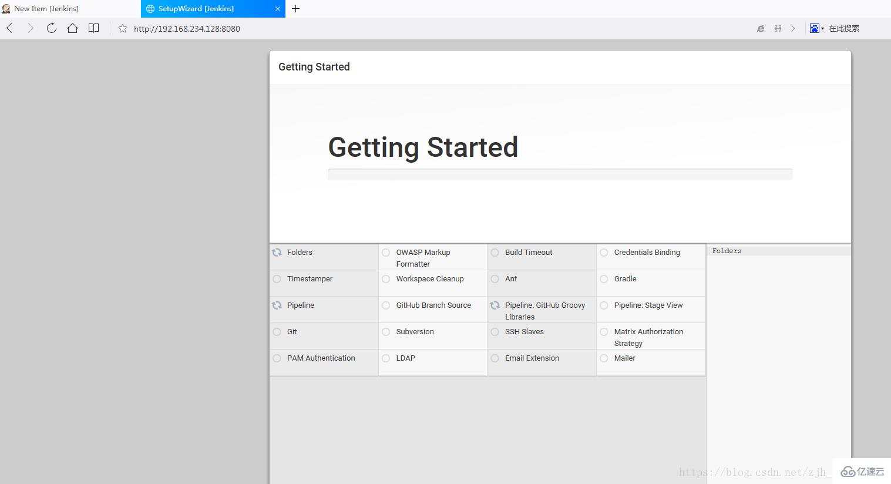The width and height of the screenshot is (891, 484).
Task: Click the PAM Authentication label
Action: pos(321,358)
